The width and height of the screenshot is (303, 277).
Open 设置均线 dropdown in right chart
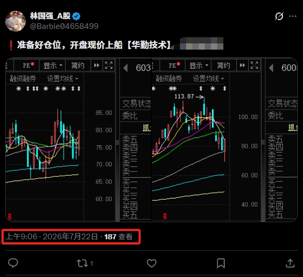pos(208,79)
